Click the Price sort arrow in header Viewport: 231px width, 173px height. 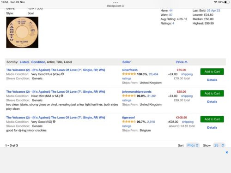click(x=186, y=62)
